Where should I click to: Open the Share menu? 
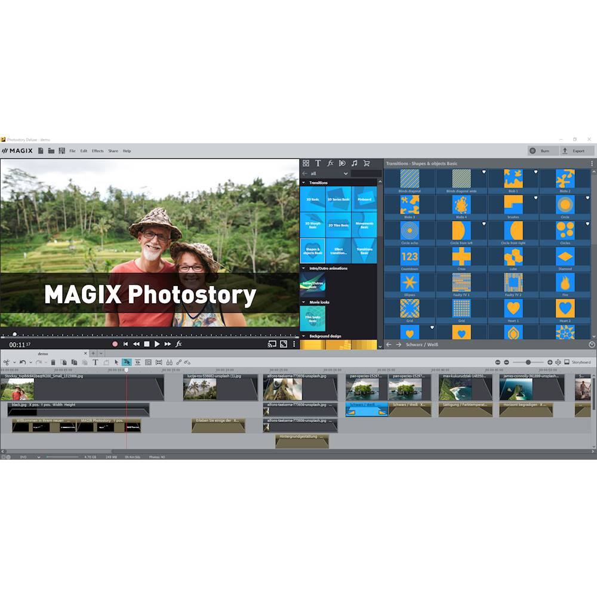pyautogui.click(x=113, y=151)
